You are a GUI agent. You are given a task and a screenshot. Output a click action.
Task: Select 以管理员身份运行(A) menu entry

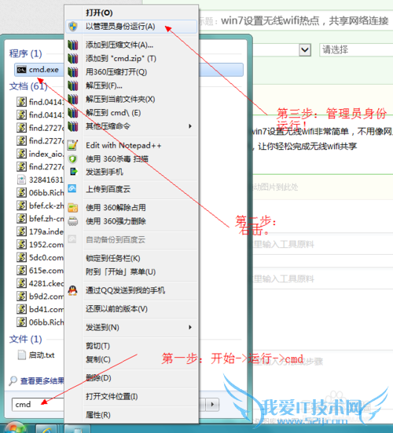(131, 27)
